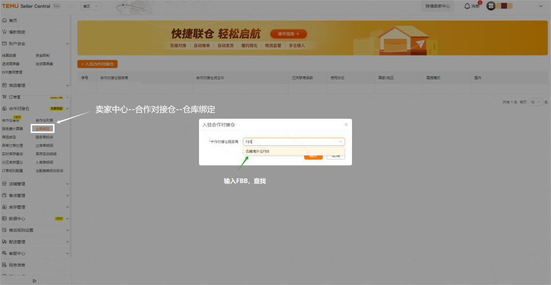Open 合作仓列表 submenu item
The height and width of the screenshot is (285, 551).
tap(44, 120)
